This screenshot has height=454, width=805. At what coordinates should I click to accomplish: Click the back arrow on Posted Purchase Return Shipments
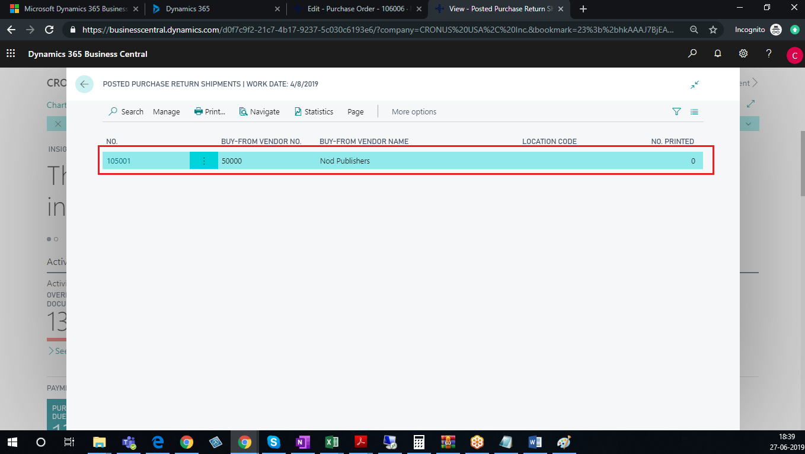[84, 84]
